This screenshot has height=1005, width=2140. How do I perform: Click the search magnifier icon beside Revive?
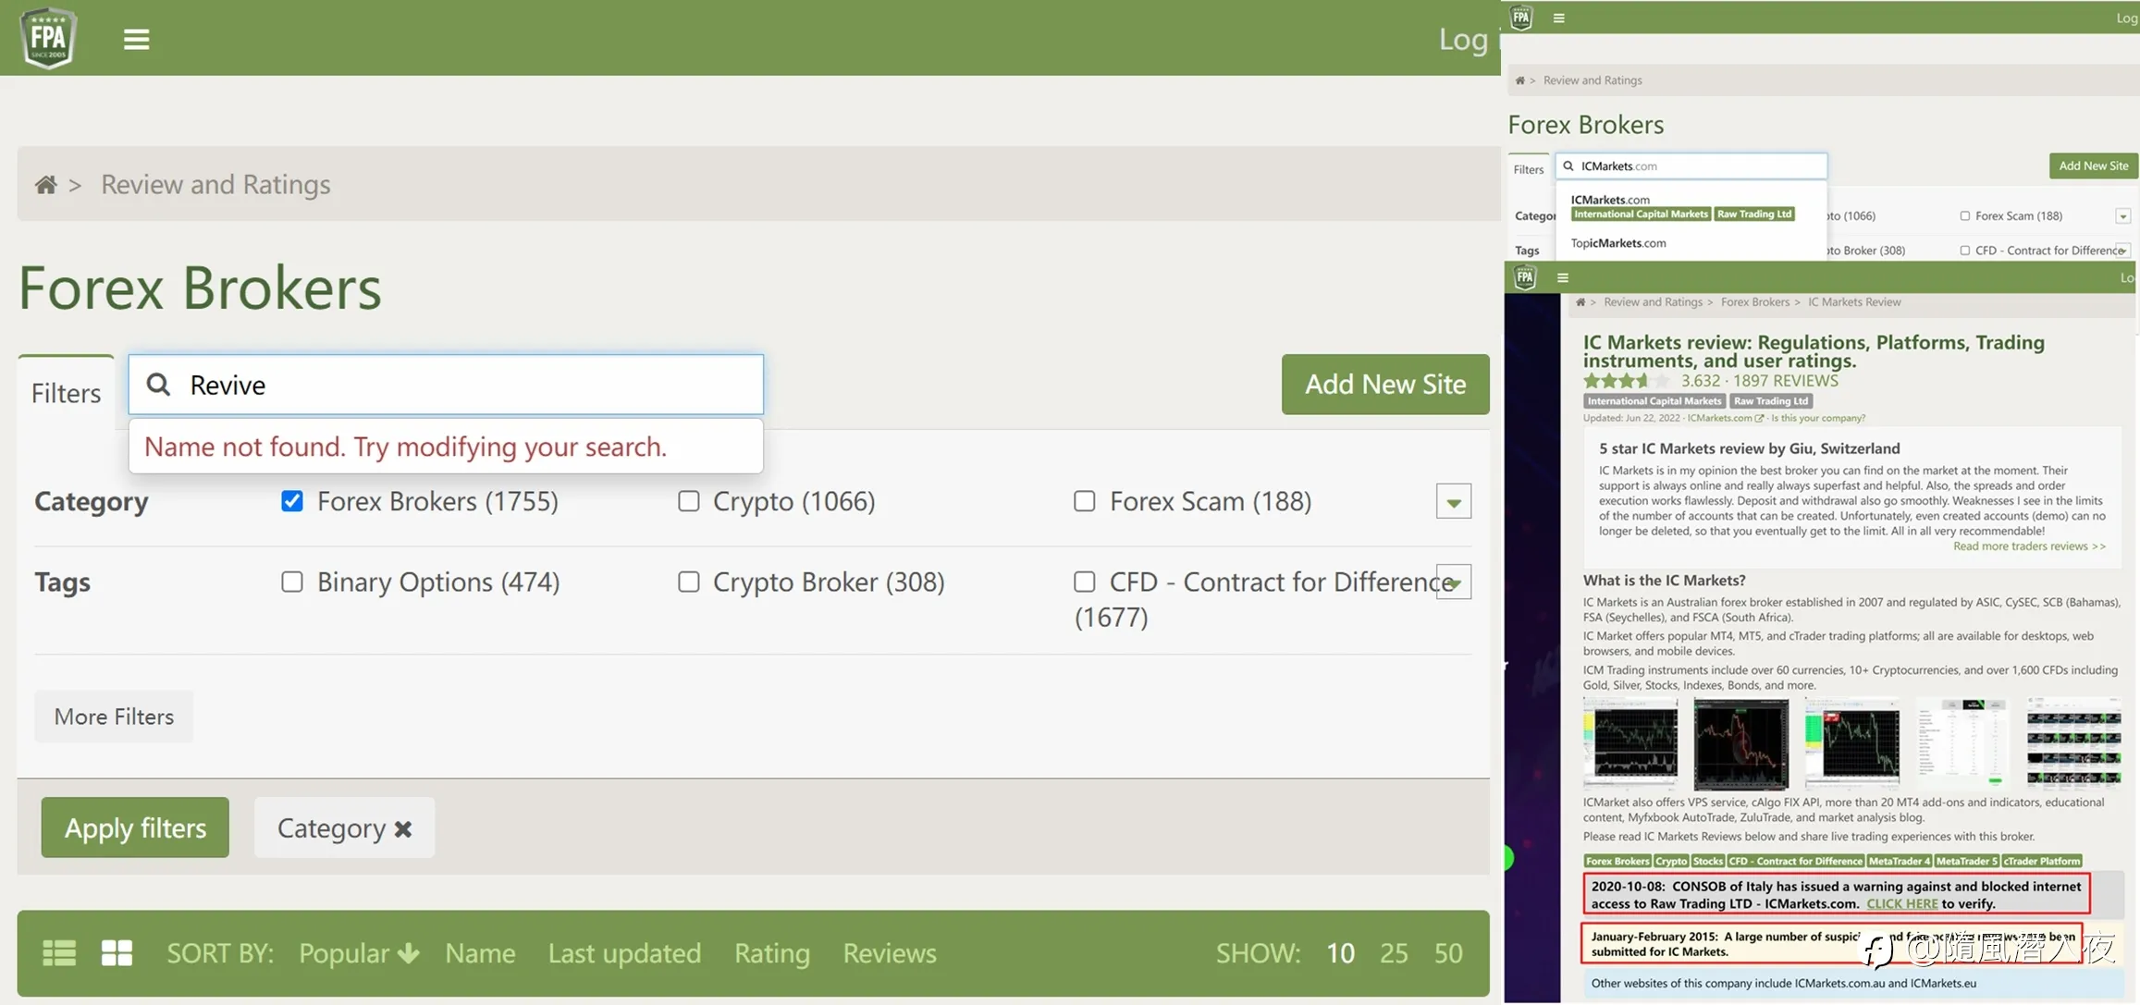[159, 385]
